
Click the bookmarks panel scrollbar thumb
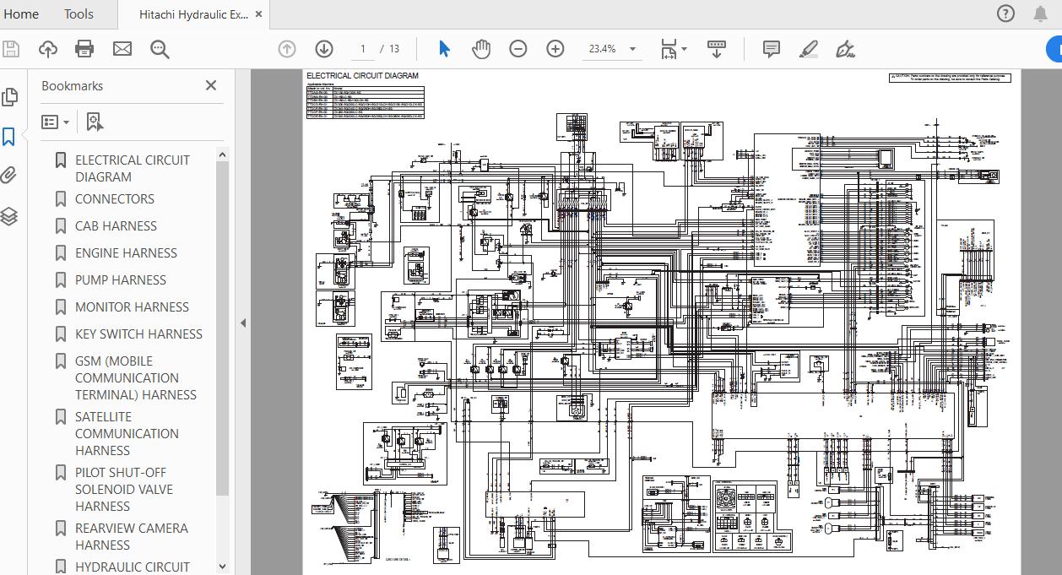point(223,328)
